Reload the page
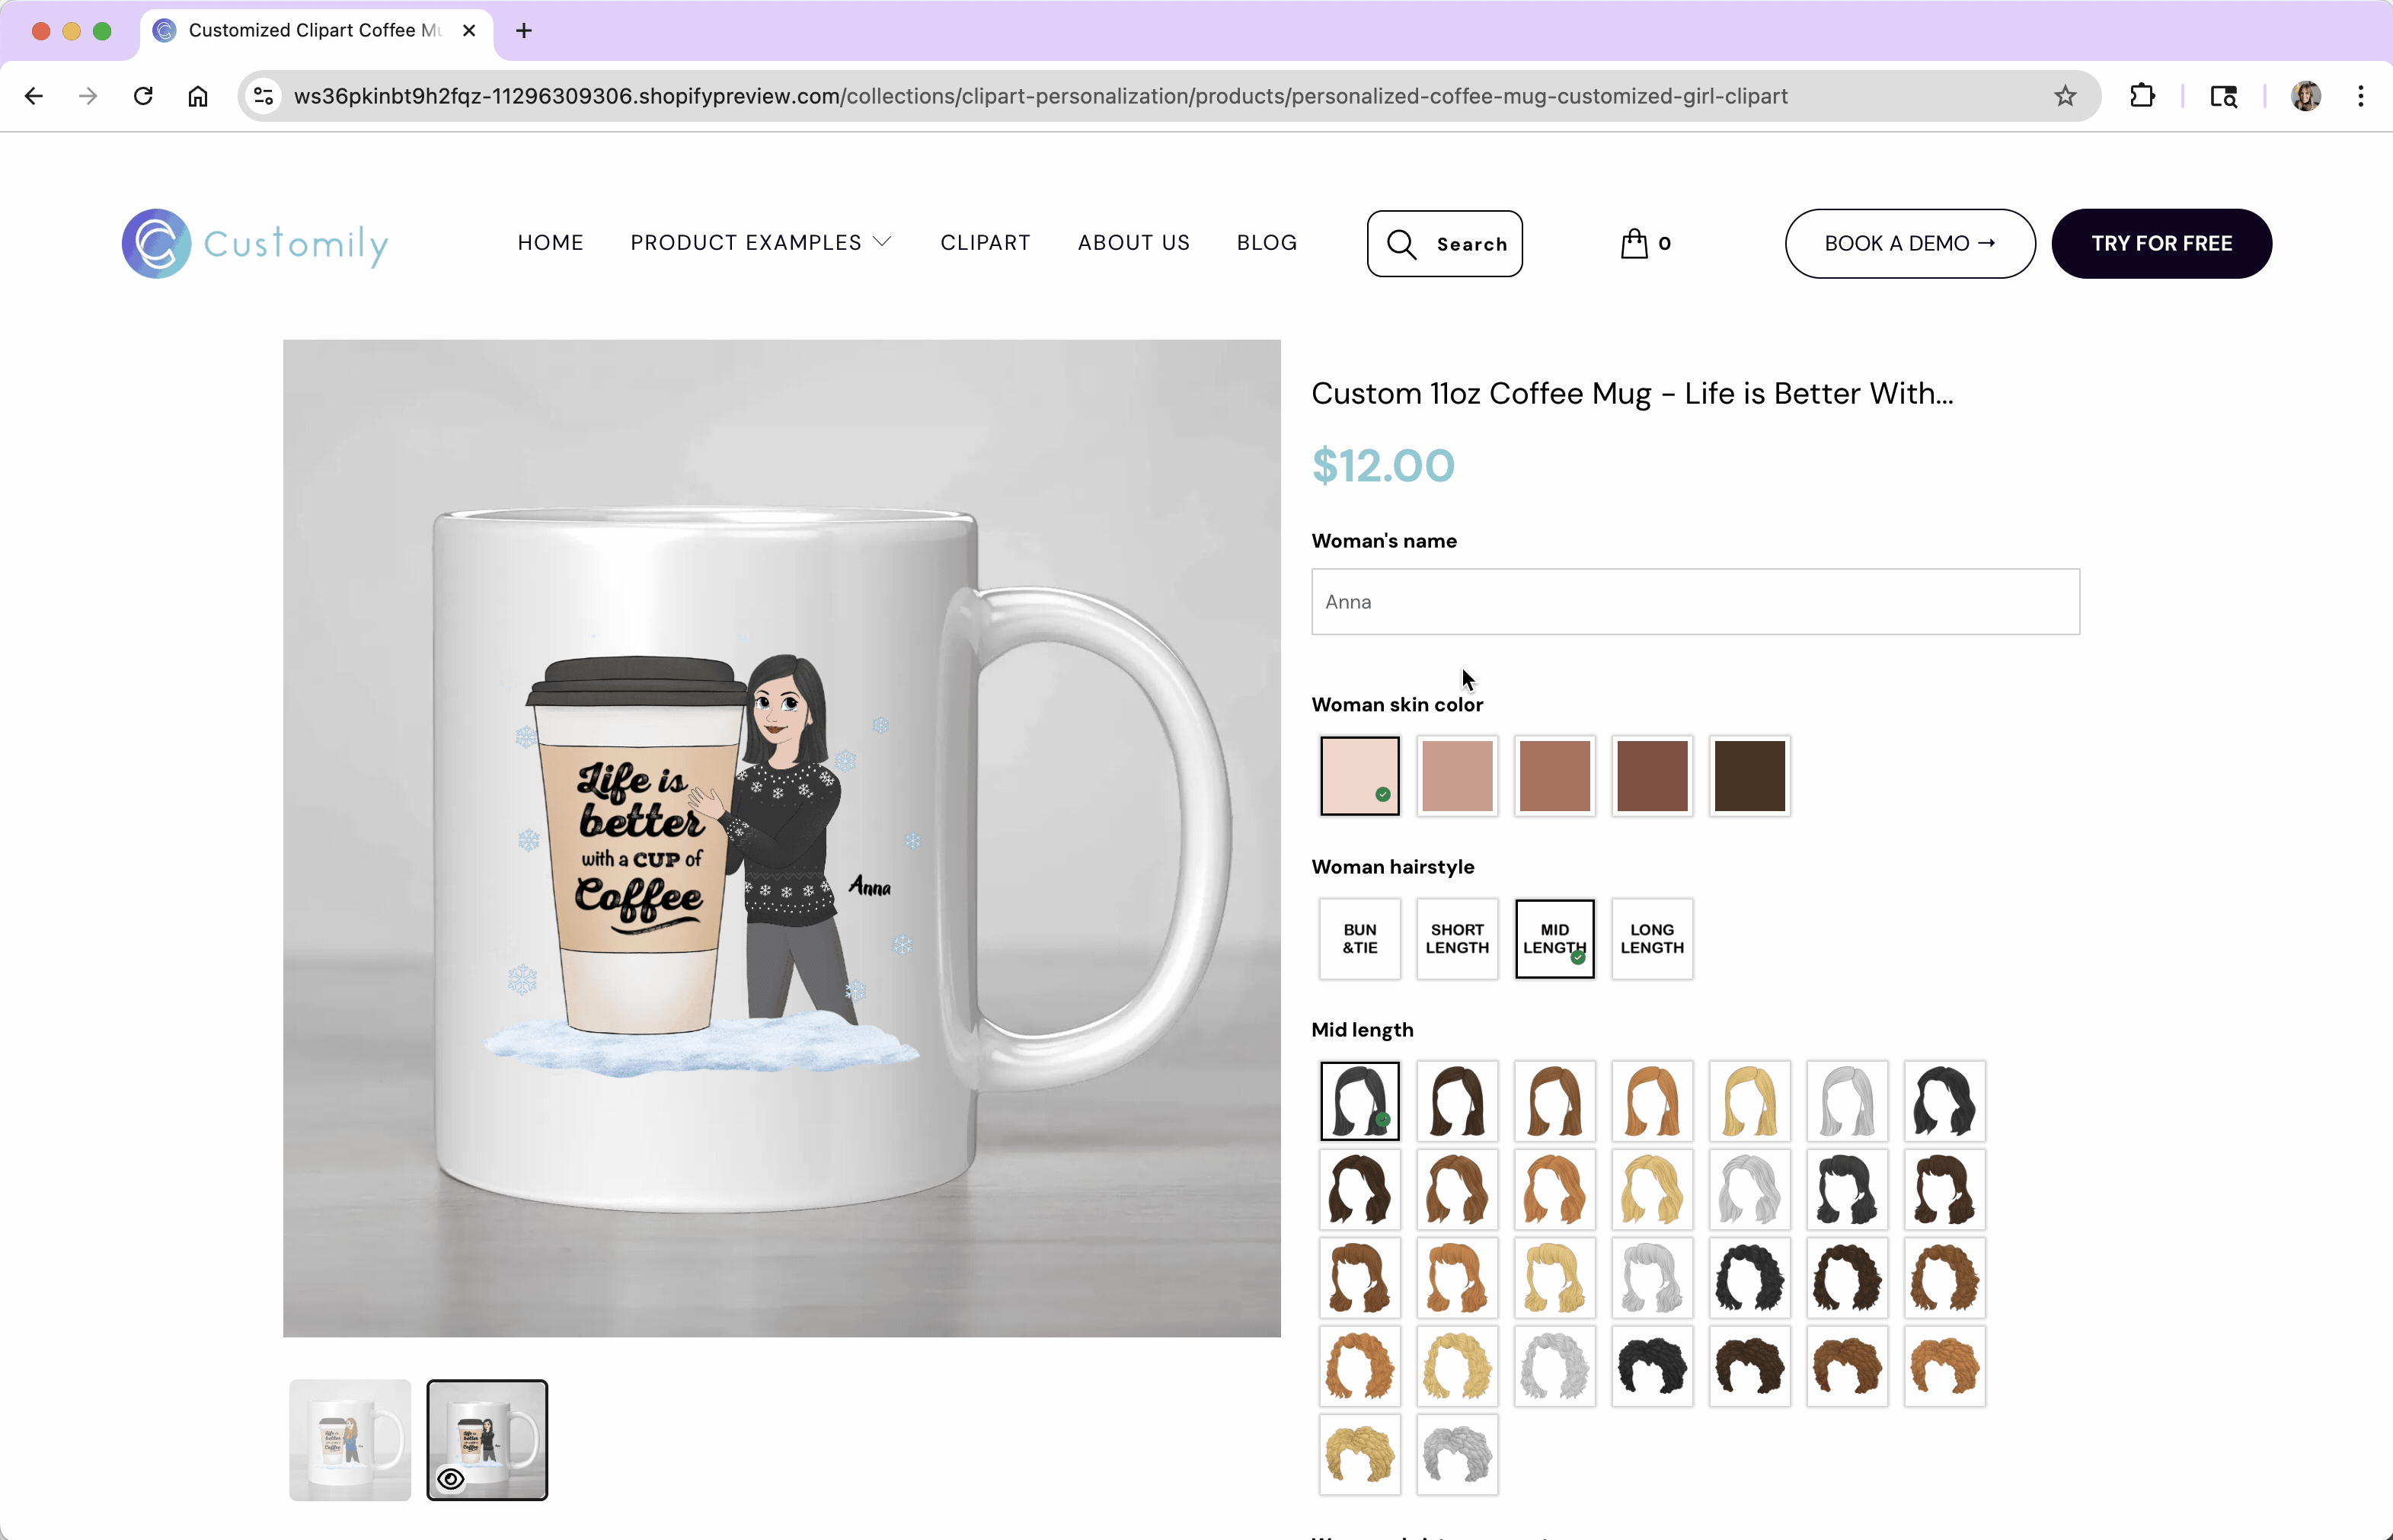 point(143,96)
